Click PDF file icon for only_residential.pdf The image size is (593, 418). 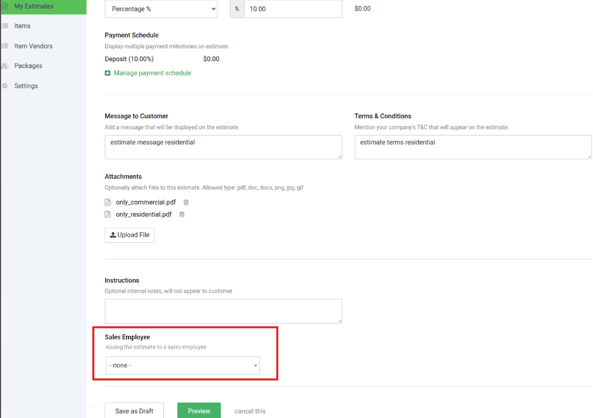[108, 215]
